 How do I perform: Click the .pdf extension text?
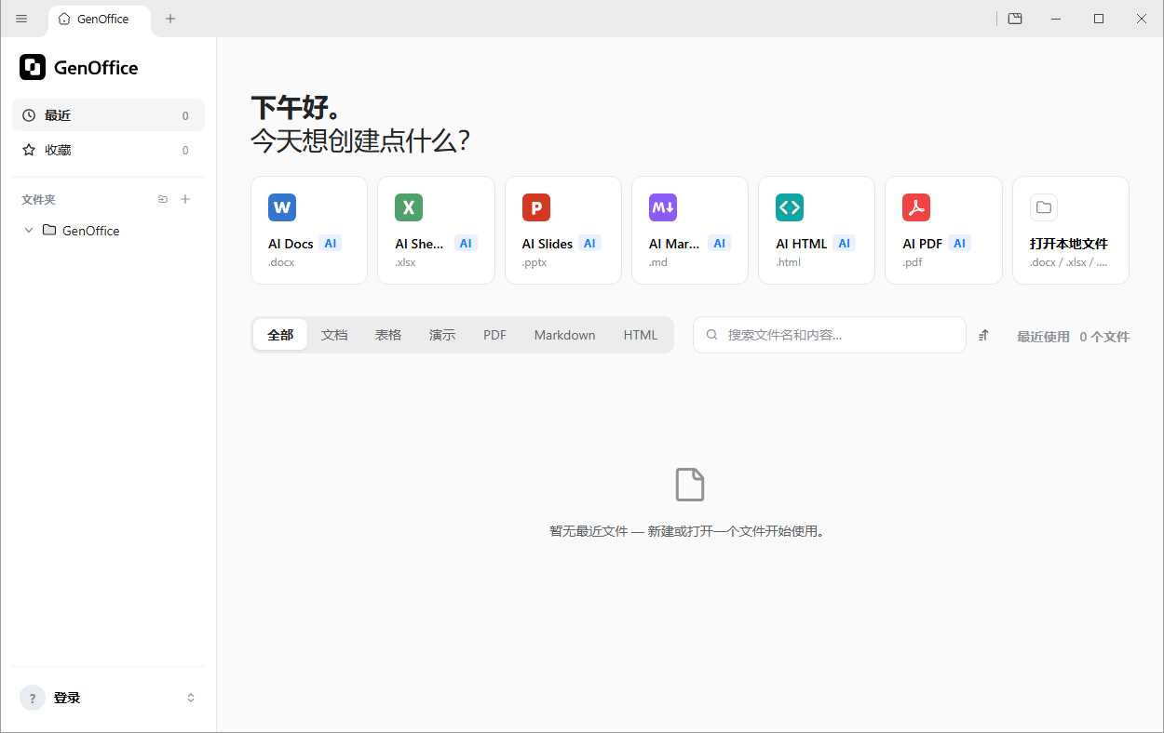point(914,262)
